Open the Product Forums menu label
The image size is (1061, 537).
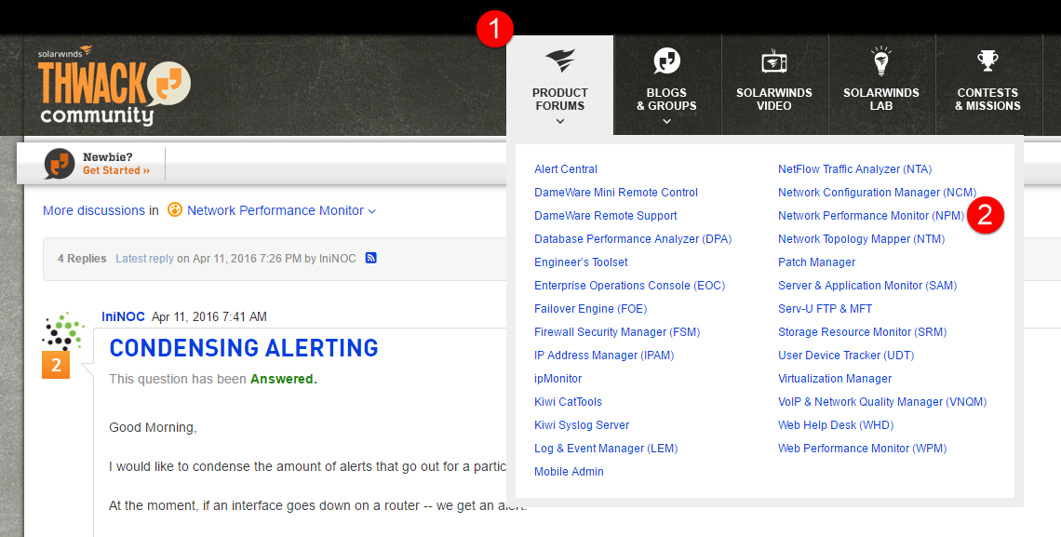point(560,99)
